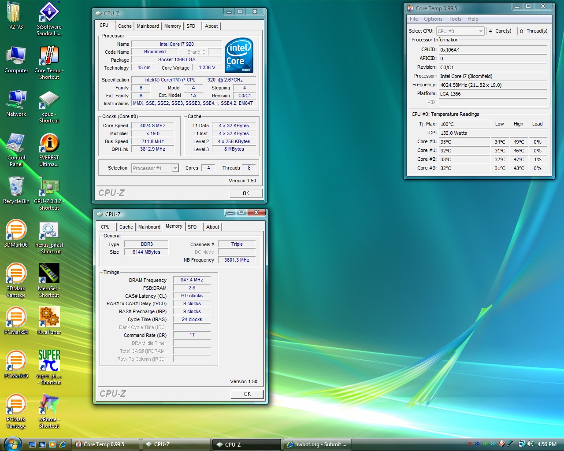Open About tab in bottom CPU-Z window
Screen dimensions: 564x451
tap(213, 227)
